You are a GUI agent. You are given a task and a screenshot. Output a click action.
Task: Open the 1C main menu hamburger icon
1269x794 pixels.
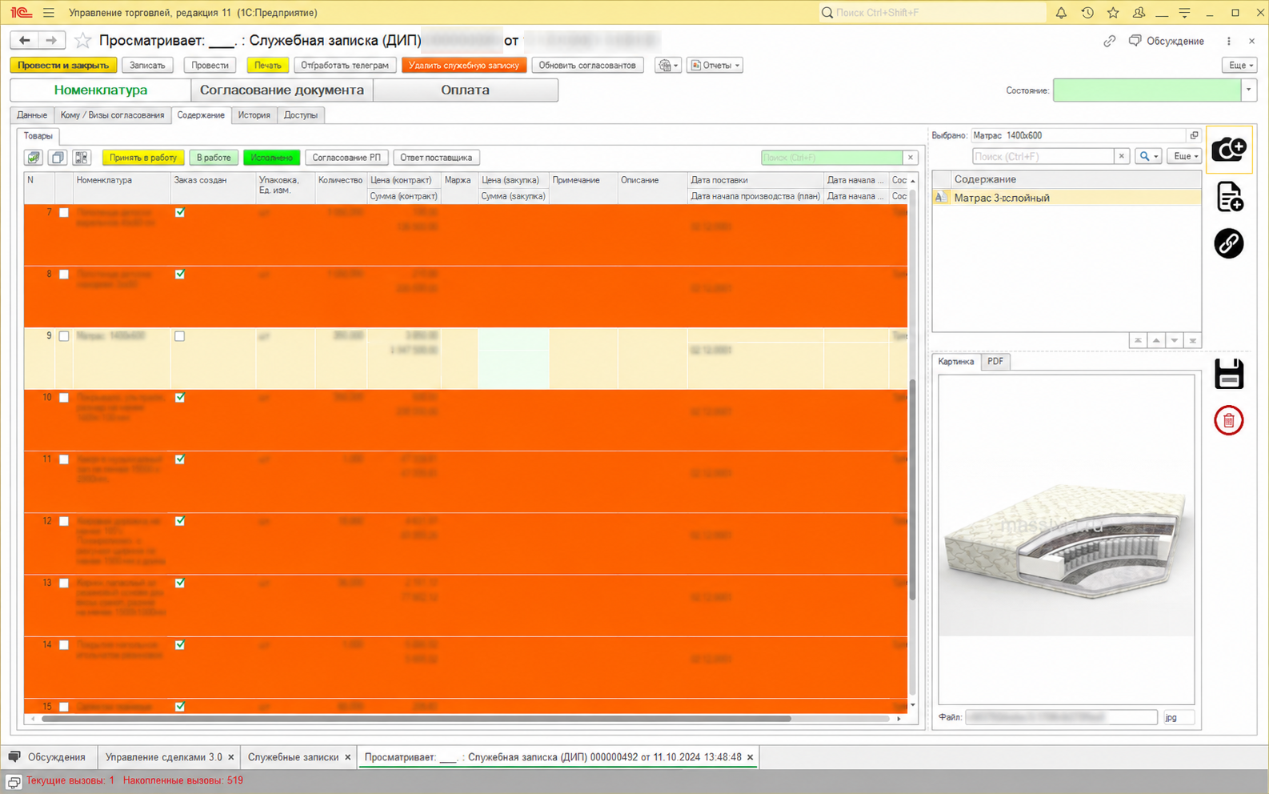tap(49, 13)
